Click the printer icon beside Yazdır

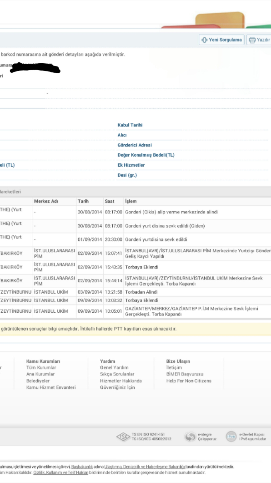[252, 40]
